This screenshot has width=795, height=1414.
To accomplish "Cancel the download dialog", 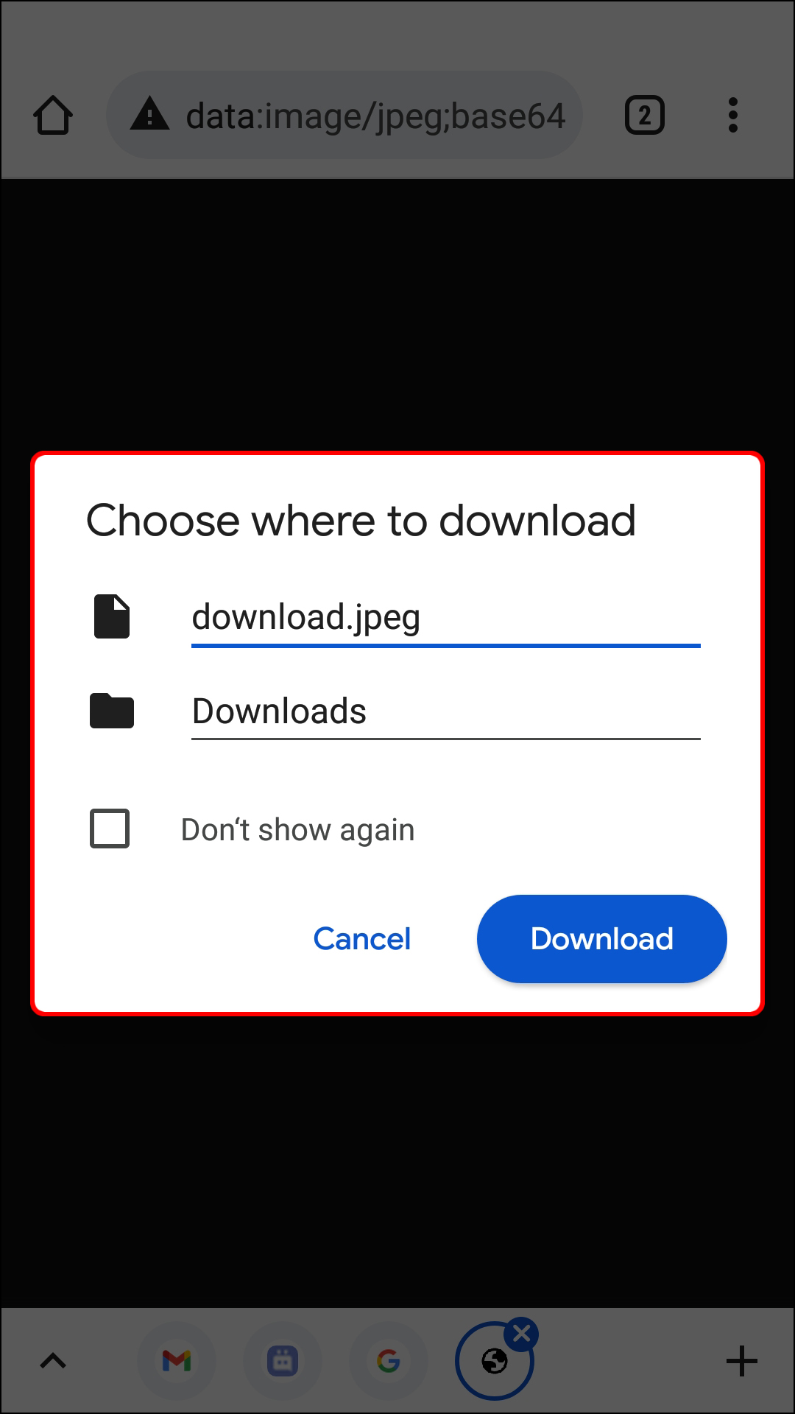I will (362, 939).
